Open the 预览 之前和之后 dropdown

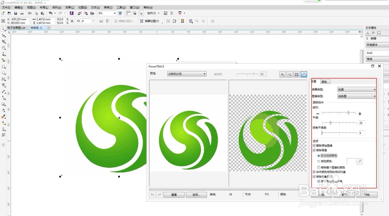[x=187, y=74]
